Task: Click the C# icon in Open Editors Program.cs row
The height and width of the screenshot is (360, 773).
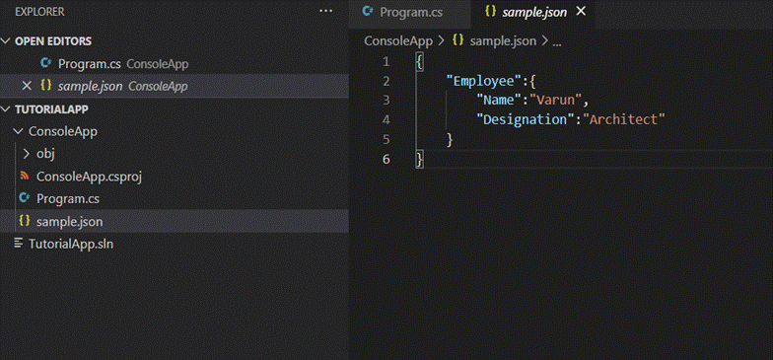Action: pos(46,63)
